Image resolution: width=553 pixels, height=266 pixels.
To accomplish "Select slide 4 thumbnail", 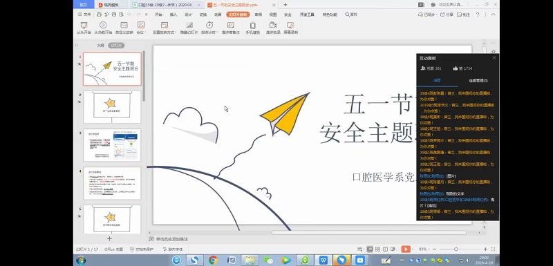I will pyautogui.click(x=112, y=183).
